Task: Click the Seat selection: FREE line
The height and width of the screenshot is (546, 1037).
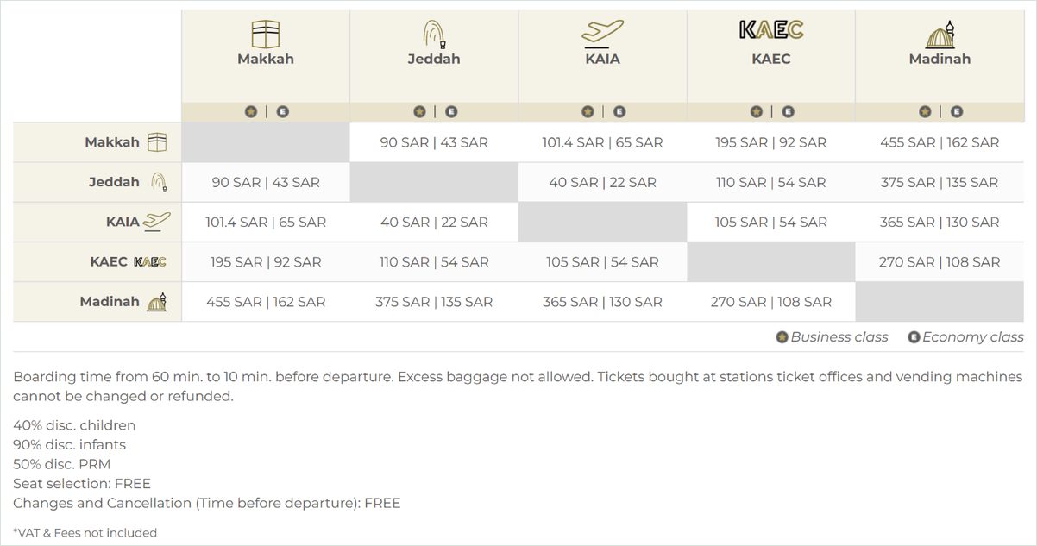Action: coord(82,484)
